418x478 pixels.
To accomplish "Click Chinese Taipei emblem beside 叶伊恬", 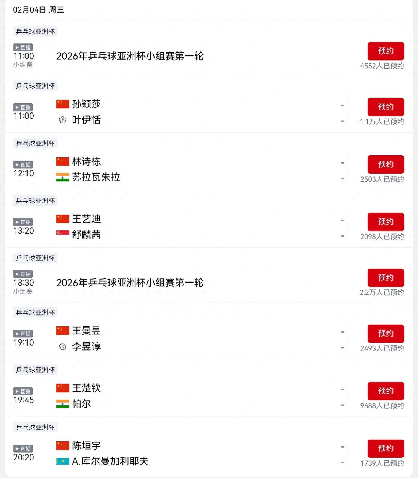I will (x=63, y=120).
